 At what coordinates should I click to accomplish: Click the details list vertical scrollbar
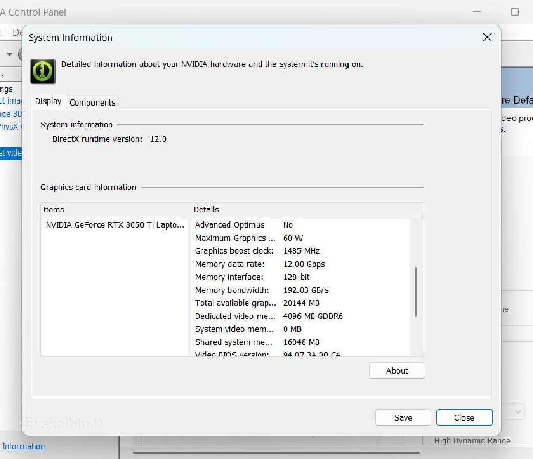tap(416, 292)
